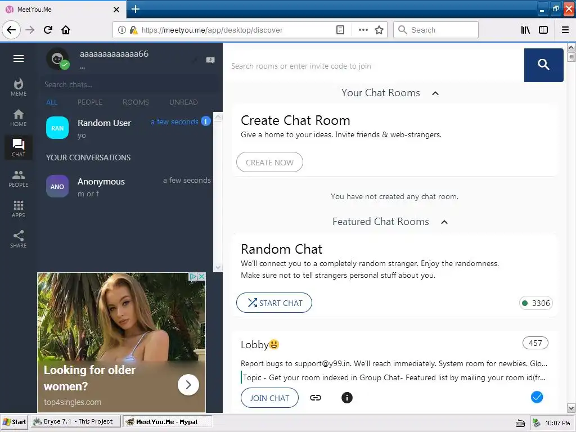The height and width of the screenshot is (432, 576).
Task: Click the blue search magnifier button for rooms
Action: coord(543,65)
